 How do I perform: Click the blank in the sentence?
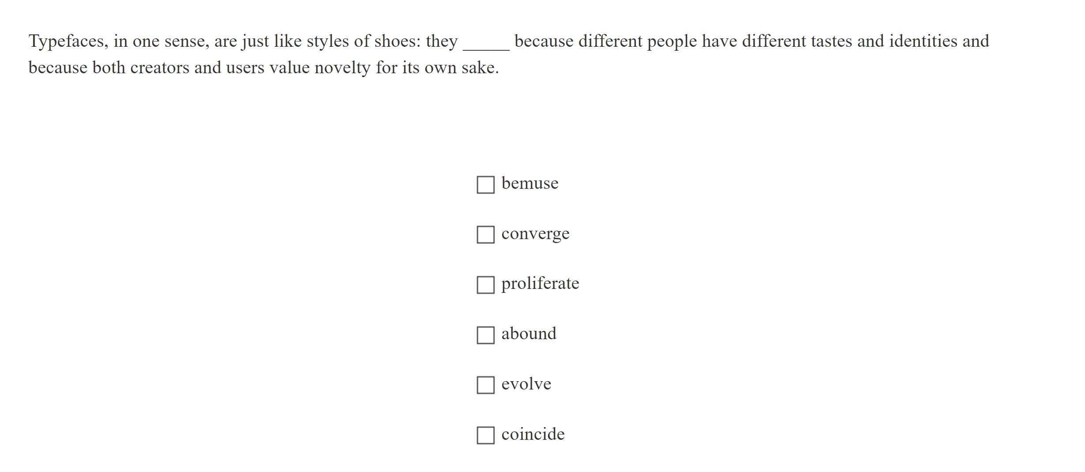486,43
